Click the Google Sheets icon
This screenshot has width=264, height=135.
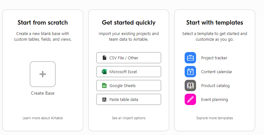tap(104, 85)
